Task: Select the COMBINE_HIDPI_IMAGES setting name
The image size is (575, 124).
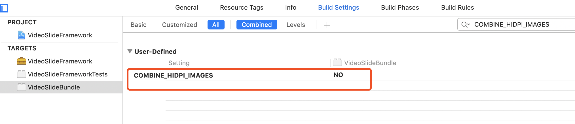Action: [173, 75]
